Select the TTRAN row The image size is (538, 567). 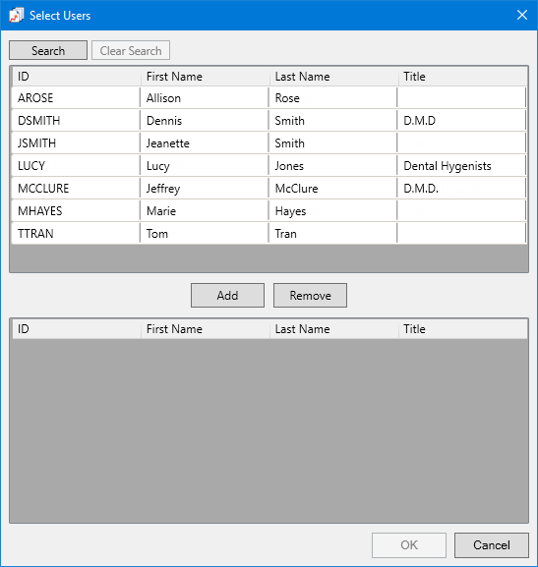pos(269,233)
